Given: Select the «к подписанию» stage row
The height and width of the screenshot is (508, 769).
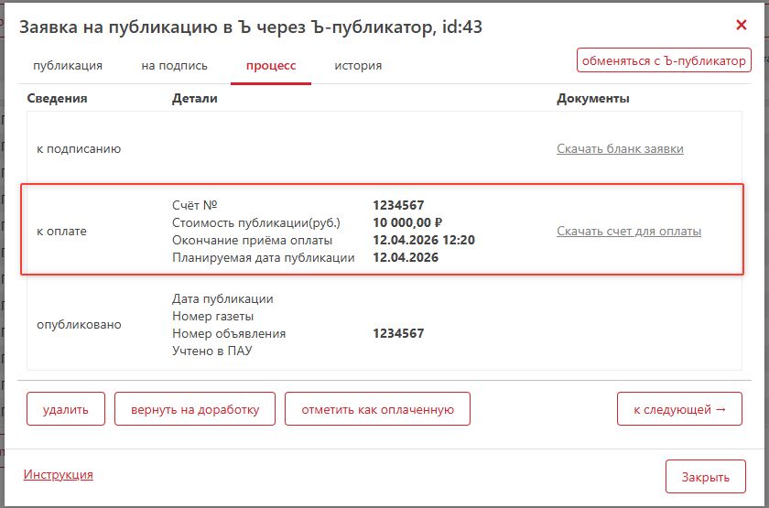Looking at the screenshot, I should pos(79,149).
